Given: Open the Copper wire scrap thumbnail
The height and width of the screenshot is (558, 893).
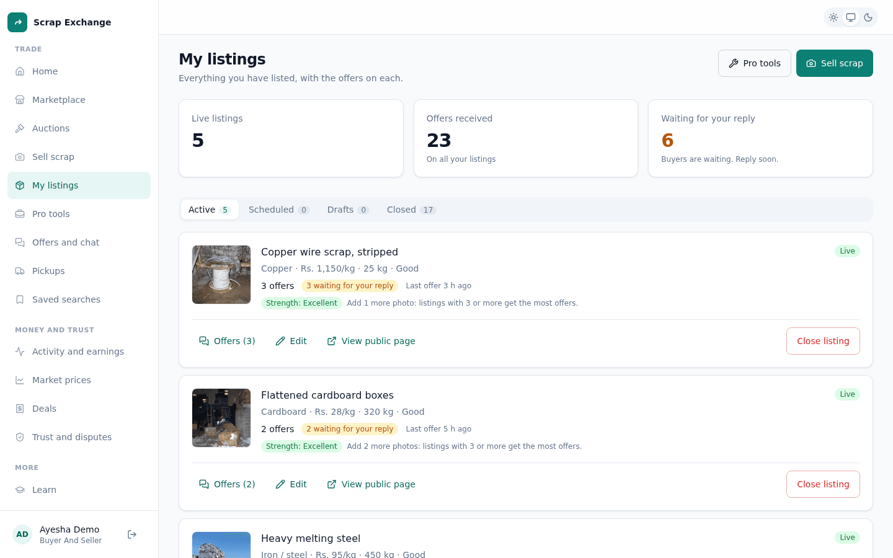Looking at the screenshot, I should point(221,275).
